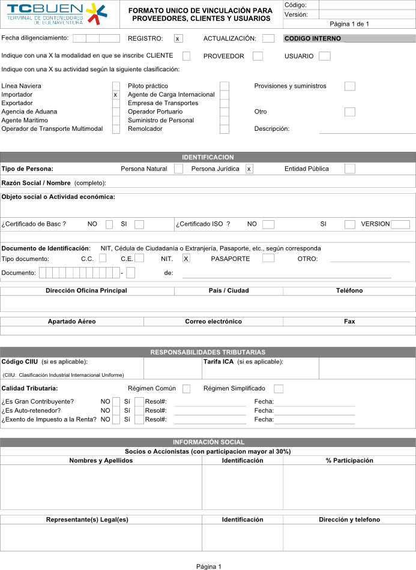Mark the Entidad Pública checkbox
This screenshot has height=570, width=416.
click(350, 169)
